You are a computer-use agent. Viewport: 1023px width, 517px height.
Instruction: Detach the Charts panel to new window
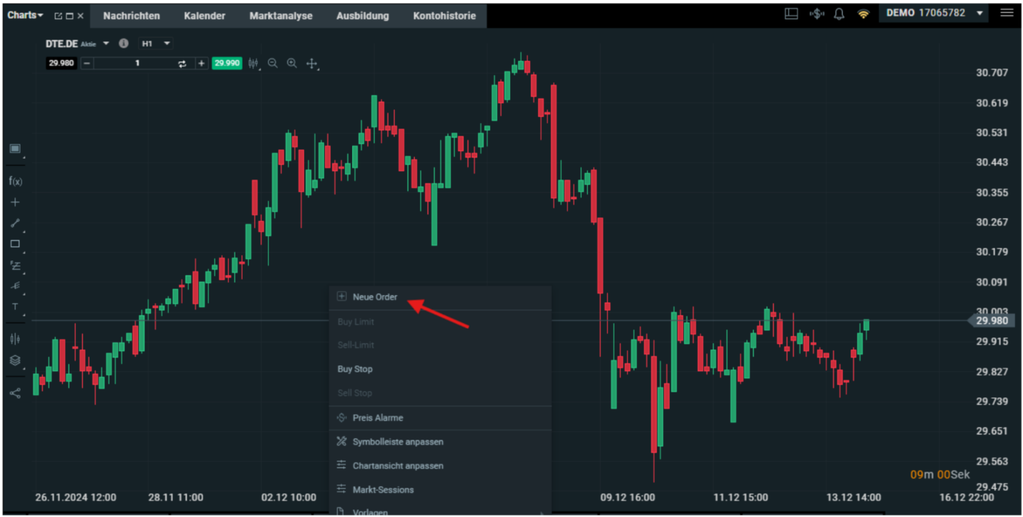tap(58, 16)
